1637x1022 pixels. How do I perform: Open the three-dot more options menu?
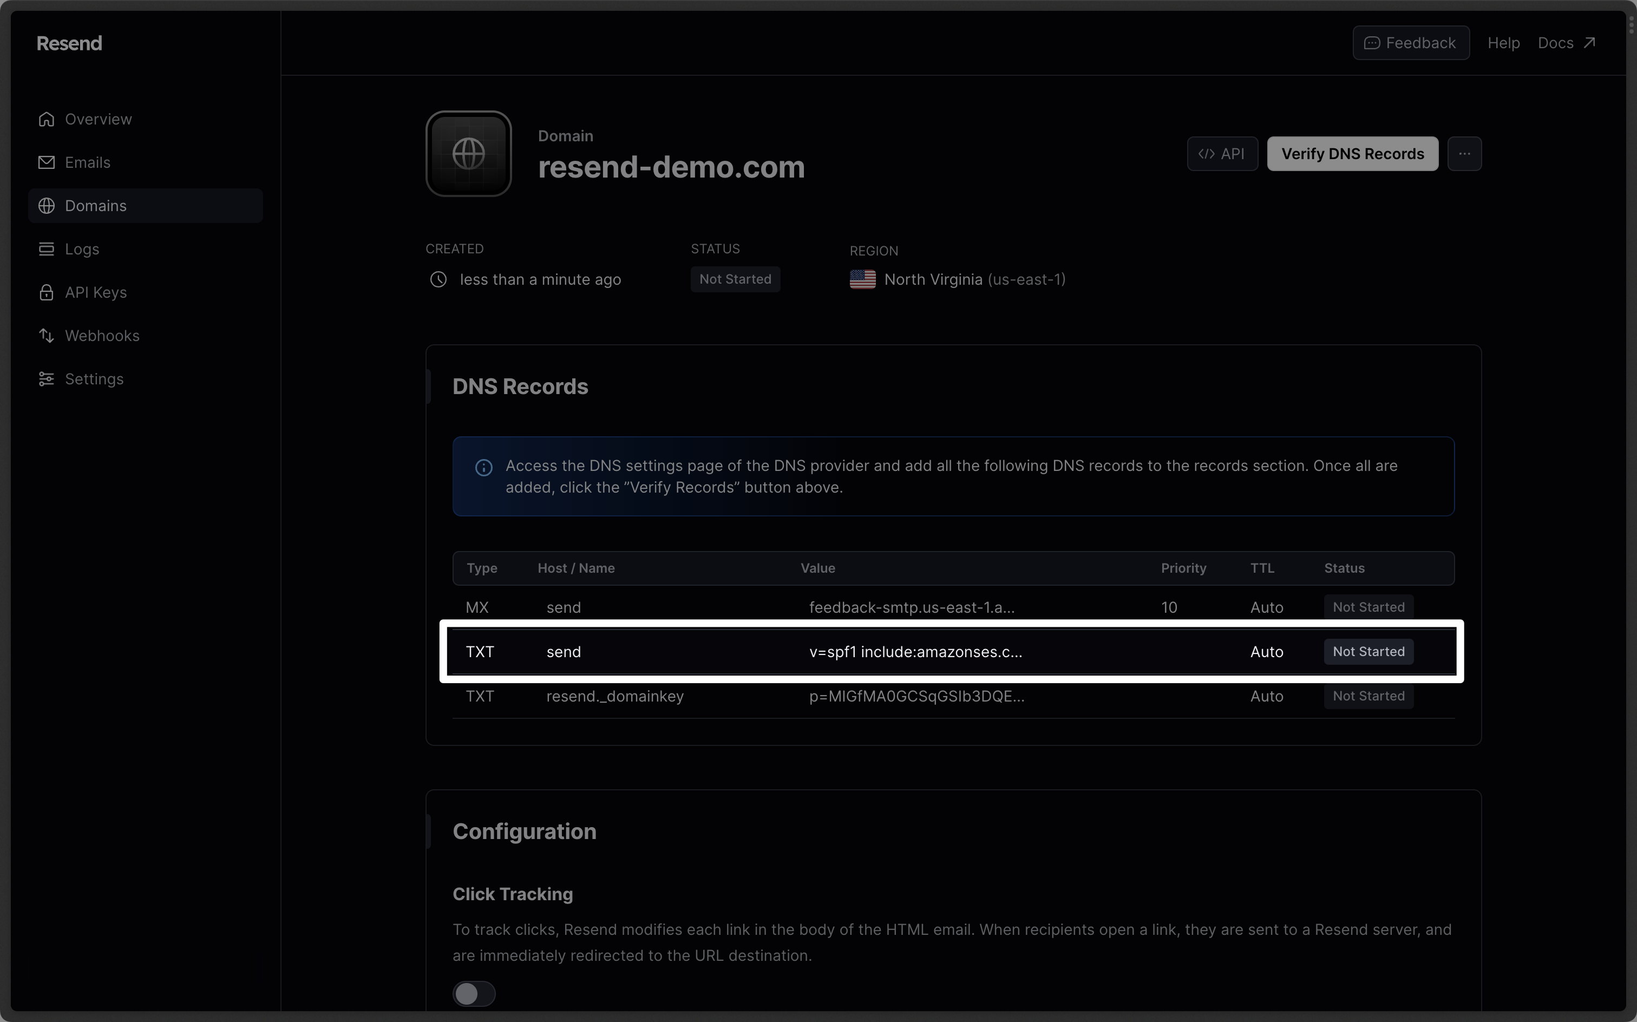point(1464,153)
